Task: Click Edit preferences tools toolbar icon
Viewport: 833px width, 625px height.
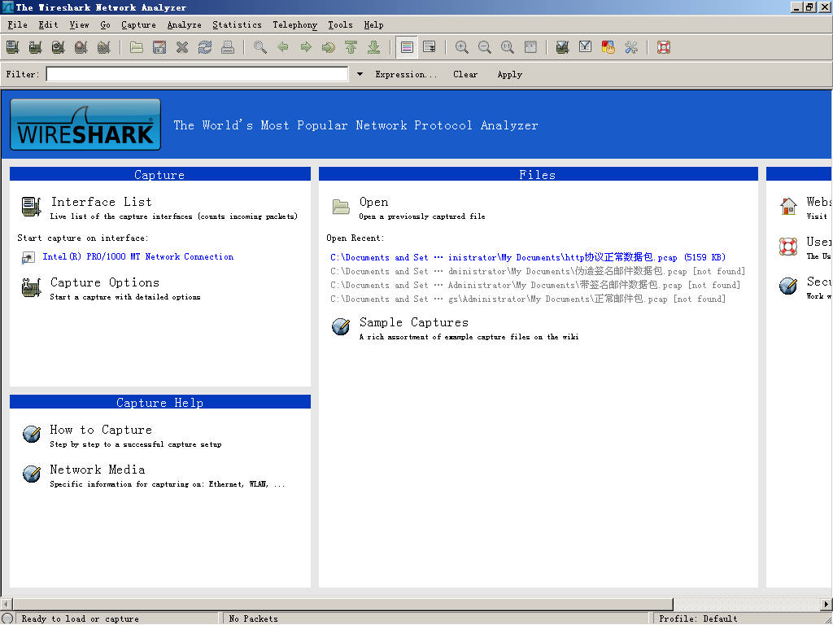Action: [x=631, y=47]
